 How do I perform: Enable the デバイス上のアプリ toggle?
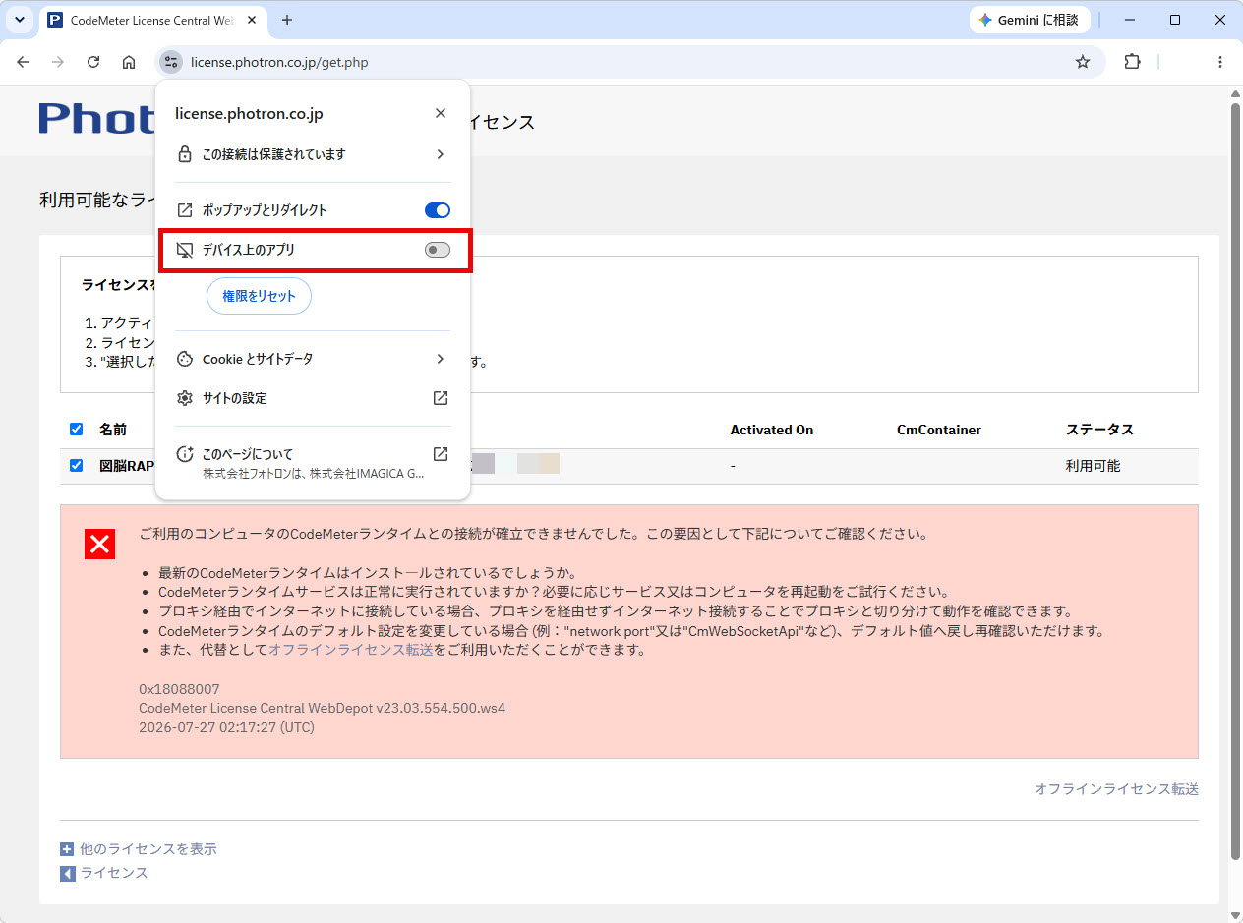point(438,250)
